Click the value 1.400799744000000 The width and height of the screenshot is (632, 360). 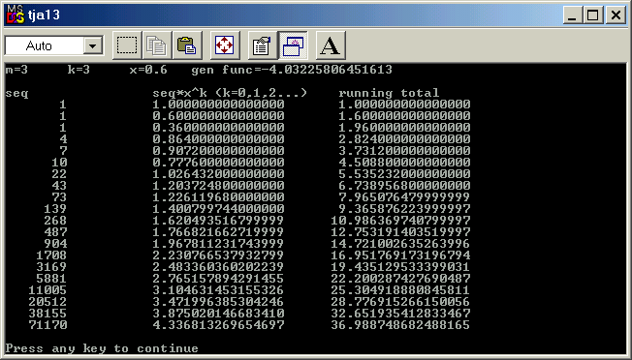pos(218,209)
